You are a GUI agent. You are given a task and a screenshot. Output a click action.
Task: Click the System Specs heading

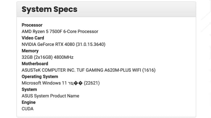pyautogui.click(x=49, y=10)
